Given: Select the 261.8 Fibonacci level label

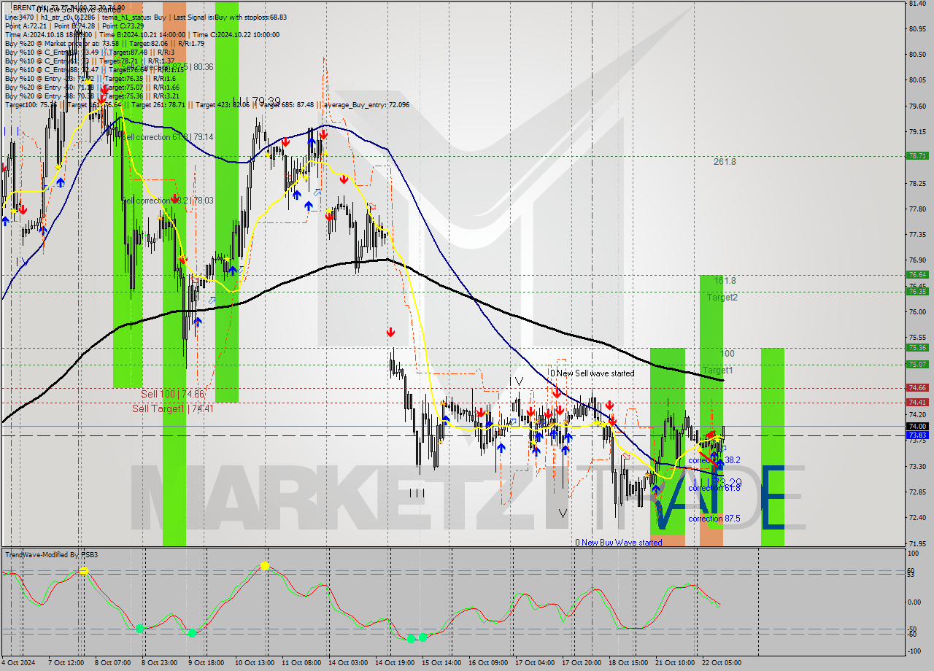Looking at the screenshot, I should (x=725, y=162).
